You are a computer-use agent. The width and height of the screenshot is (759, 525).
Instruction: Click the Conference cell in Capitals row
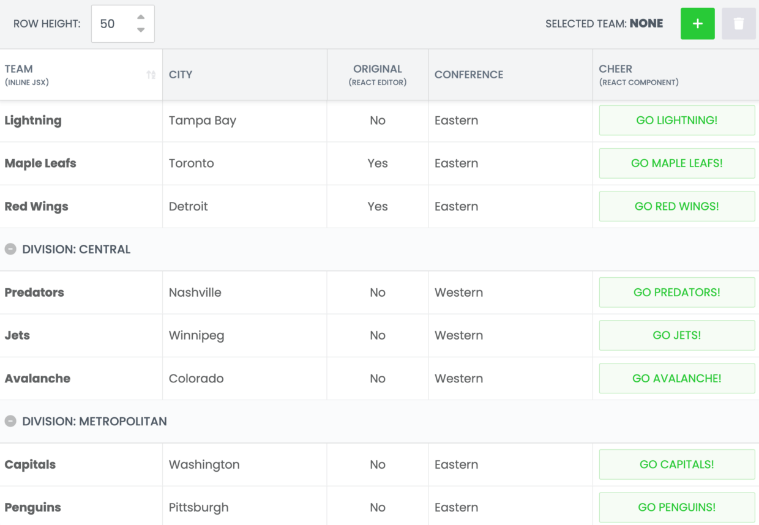pyautogui.click(x=510, y=464)
